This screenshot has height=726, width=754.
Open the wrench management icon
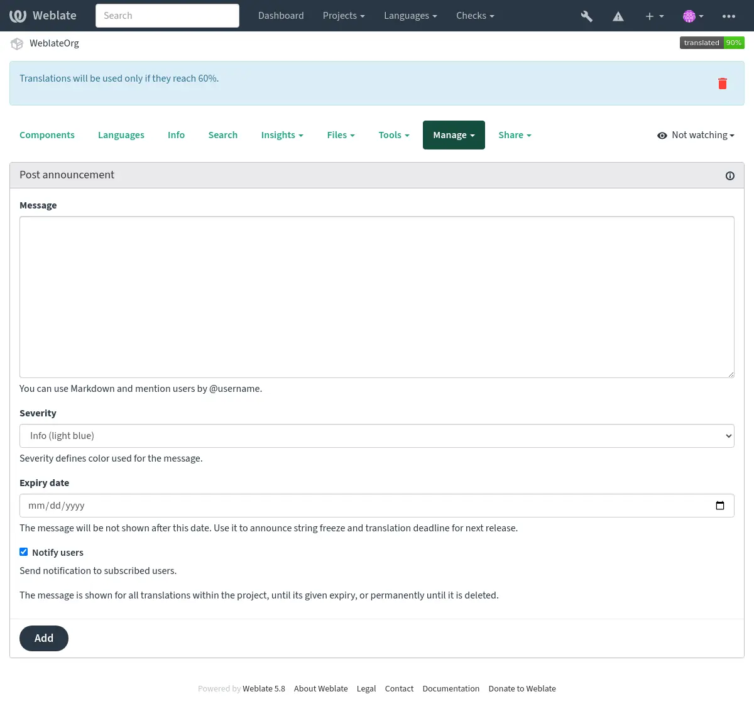pos(586,16)
